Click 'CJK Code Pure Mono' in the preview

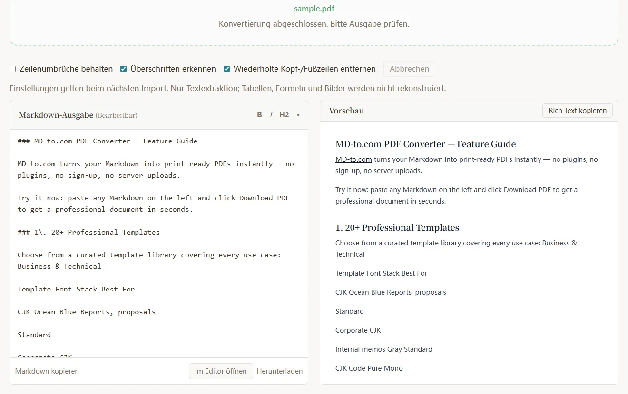[x=369, y=368]
